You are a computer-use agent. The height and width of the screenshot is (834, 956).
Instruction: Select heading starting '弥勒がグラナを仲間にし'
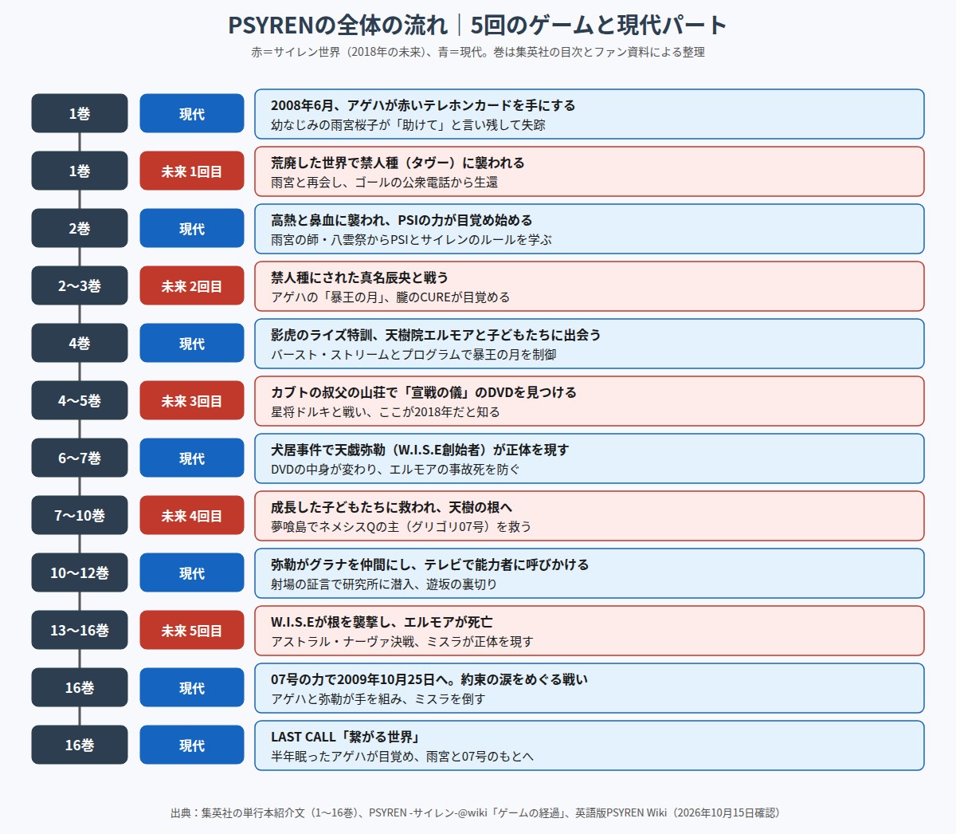pos(430,565)
